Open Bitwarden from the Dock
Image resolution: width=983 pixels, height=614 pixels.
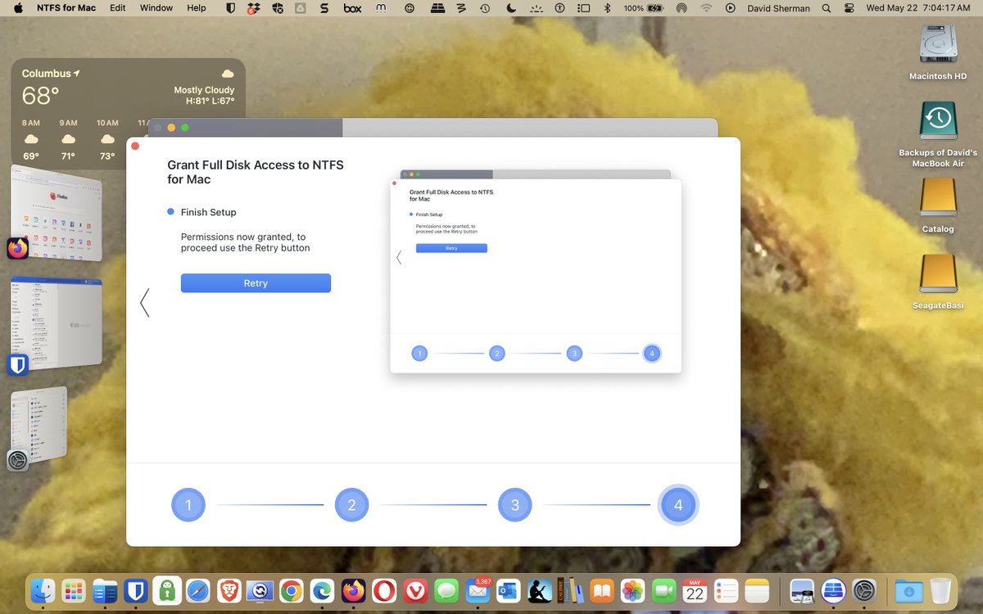[135, 591]
